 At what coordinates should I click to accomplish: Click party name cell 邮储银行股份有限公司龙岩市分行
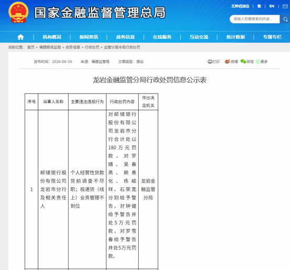[x=53, y=189]
